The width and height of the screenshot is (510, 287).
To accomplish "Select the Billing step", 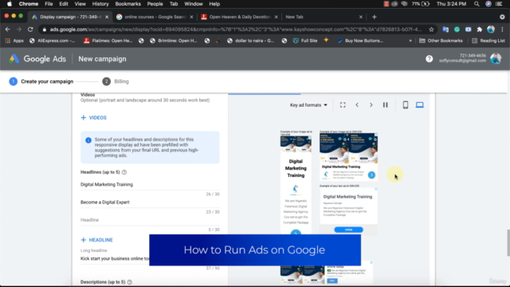I will (x=116, y=81).
